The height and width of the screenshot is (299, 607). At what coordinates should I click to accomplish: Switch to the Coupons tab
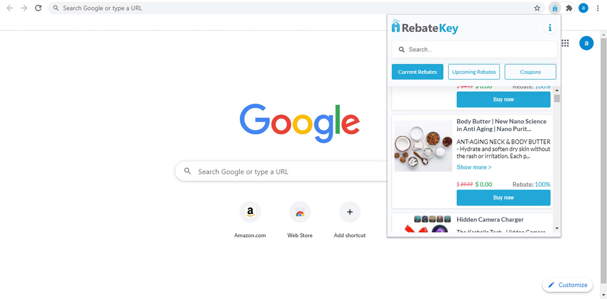(530, 72)
